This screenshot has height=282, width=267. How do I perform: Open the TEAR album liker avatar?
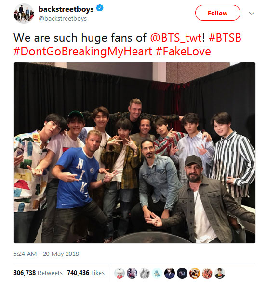(x=182, y=273)
